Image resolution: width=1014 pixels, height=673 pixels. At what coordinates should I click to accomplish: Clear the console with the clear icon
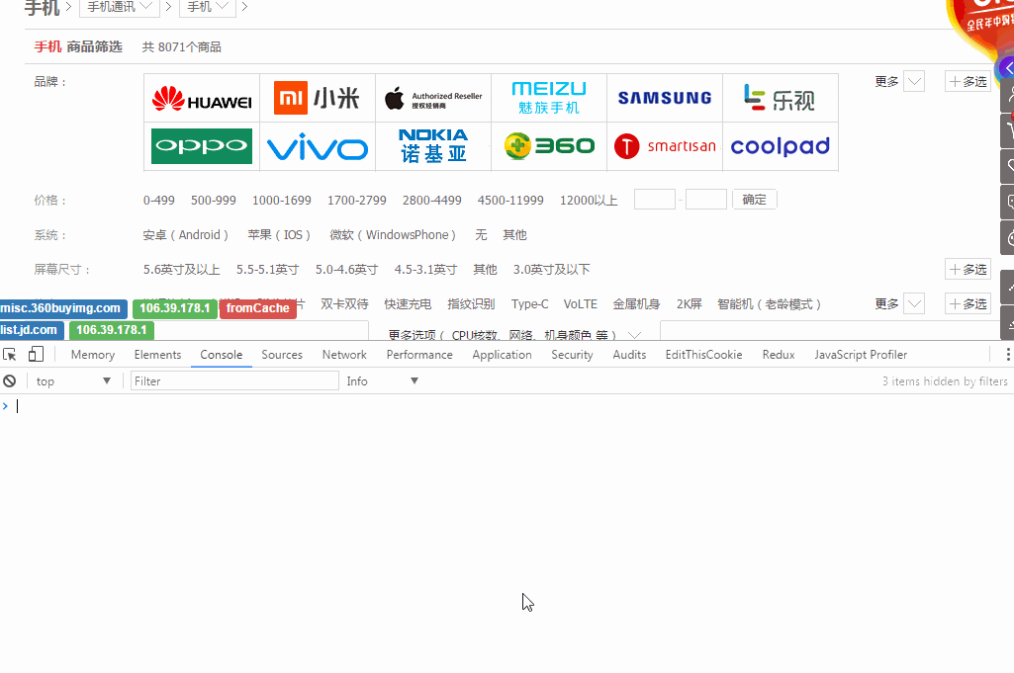(x=10, y=381)
